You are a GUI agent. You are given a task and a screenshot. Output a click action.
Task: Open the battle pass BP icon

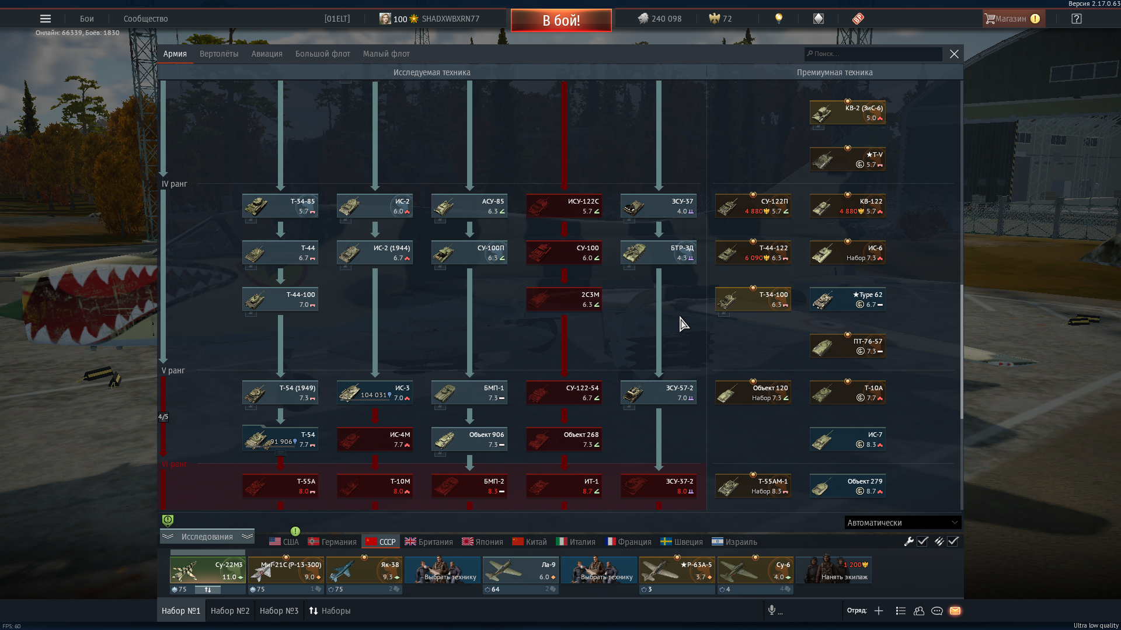[x=858, y=19]
